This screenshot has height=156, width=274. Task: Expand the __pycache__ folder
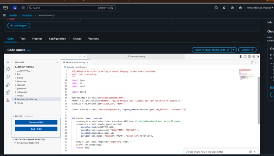(16, 71)
